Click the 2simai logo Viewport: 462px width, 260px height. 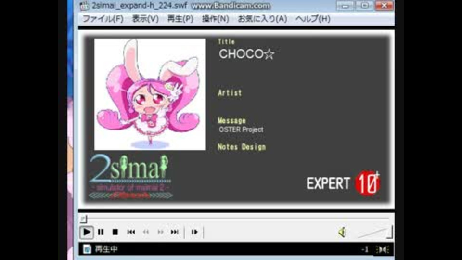coord(130,177)
